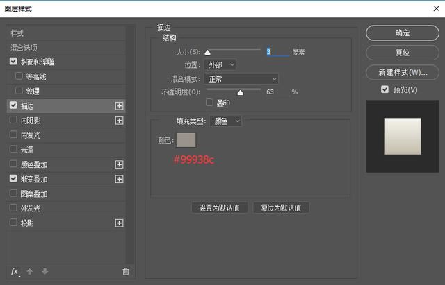Enable the 投影 checkbox
This screenshot has width=445, height=285.
click(13, 222)
